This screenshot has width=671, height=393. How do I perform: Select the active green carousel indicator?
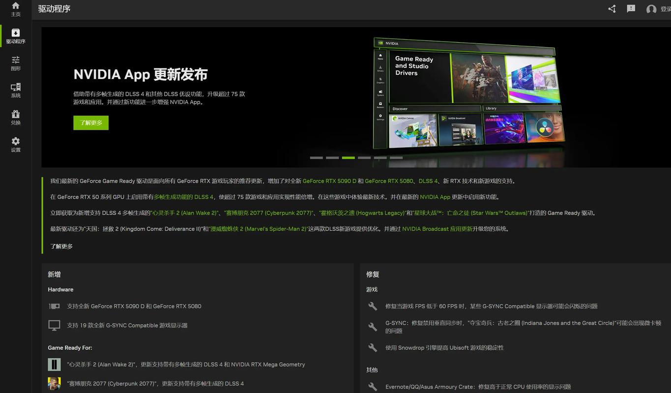point(349,158)
